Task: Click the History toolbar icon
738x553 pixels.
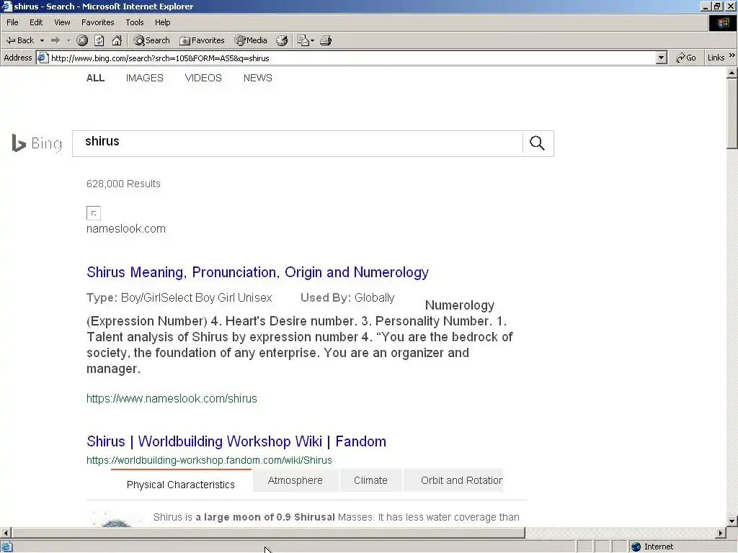Action: click(282, 40)
